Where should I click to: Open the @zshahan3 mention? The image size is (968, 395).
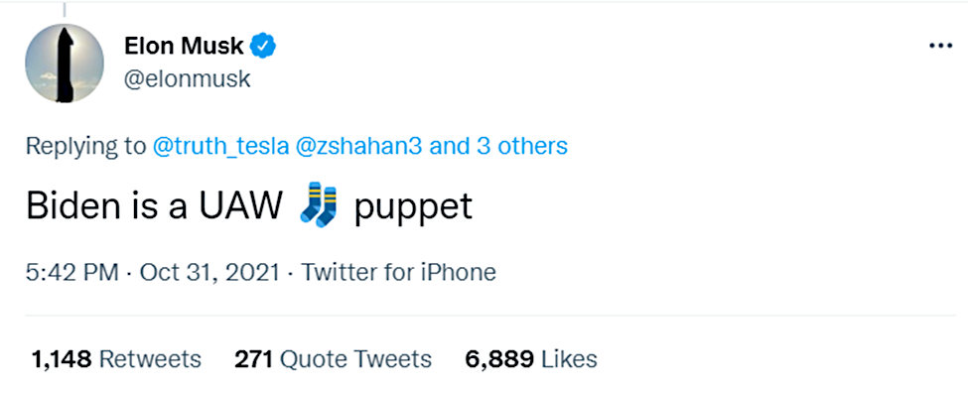[x=359, y=146]
